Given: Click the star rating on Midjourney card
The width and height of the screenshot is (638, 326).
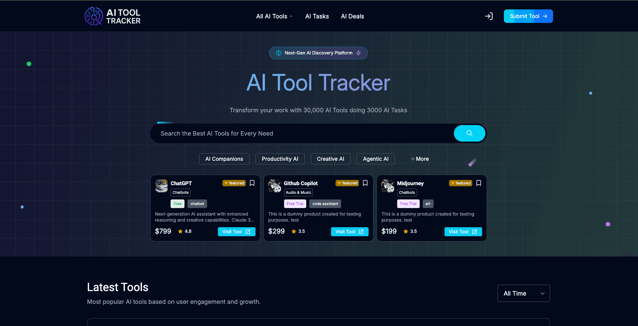Looking at the screenshot, I should 410,231.
